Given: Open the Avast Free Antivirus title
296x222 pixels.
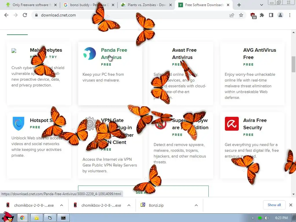Looking at the screenshot, I should (x=184, y=53).
